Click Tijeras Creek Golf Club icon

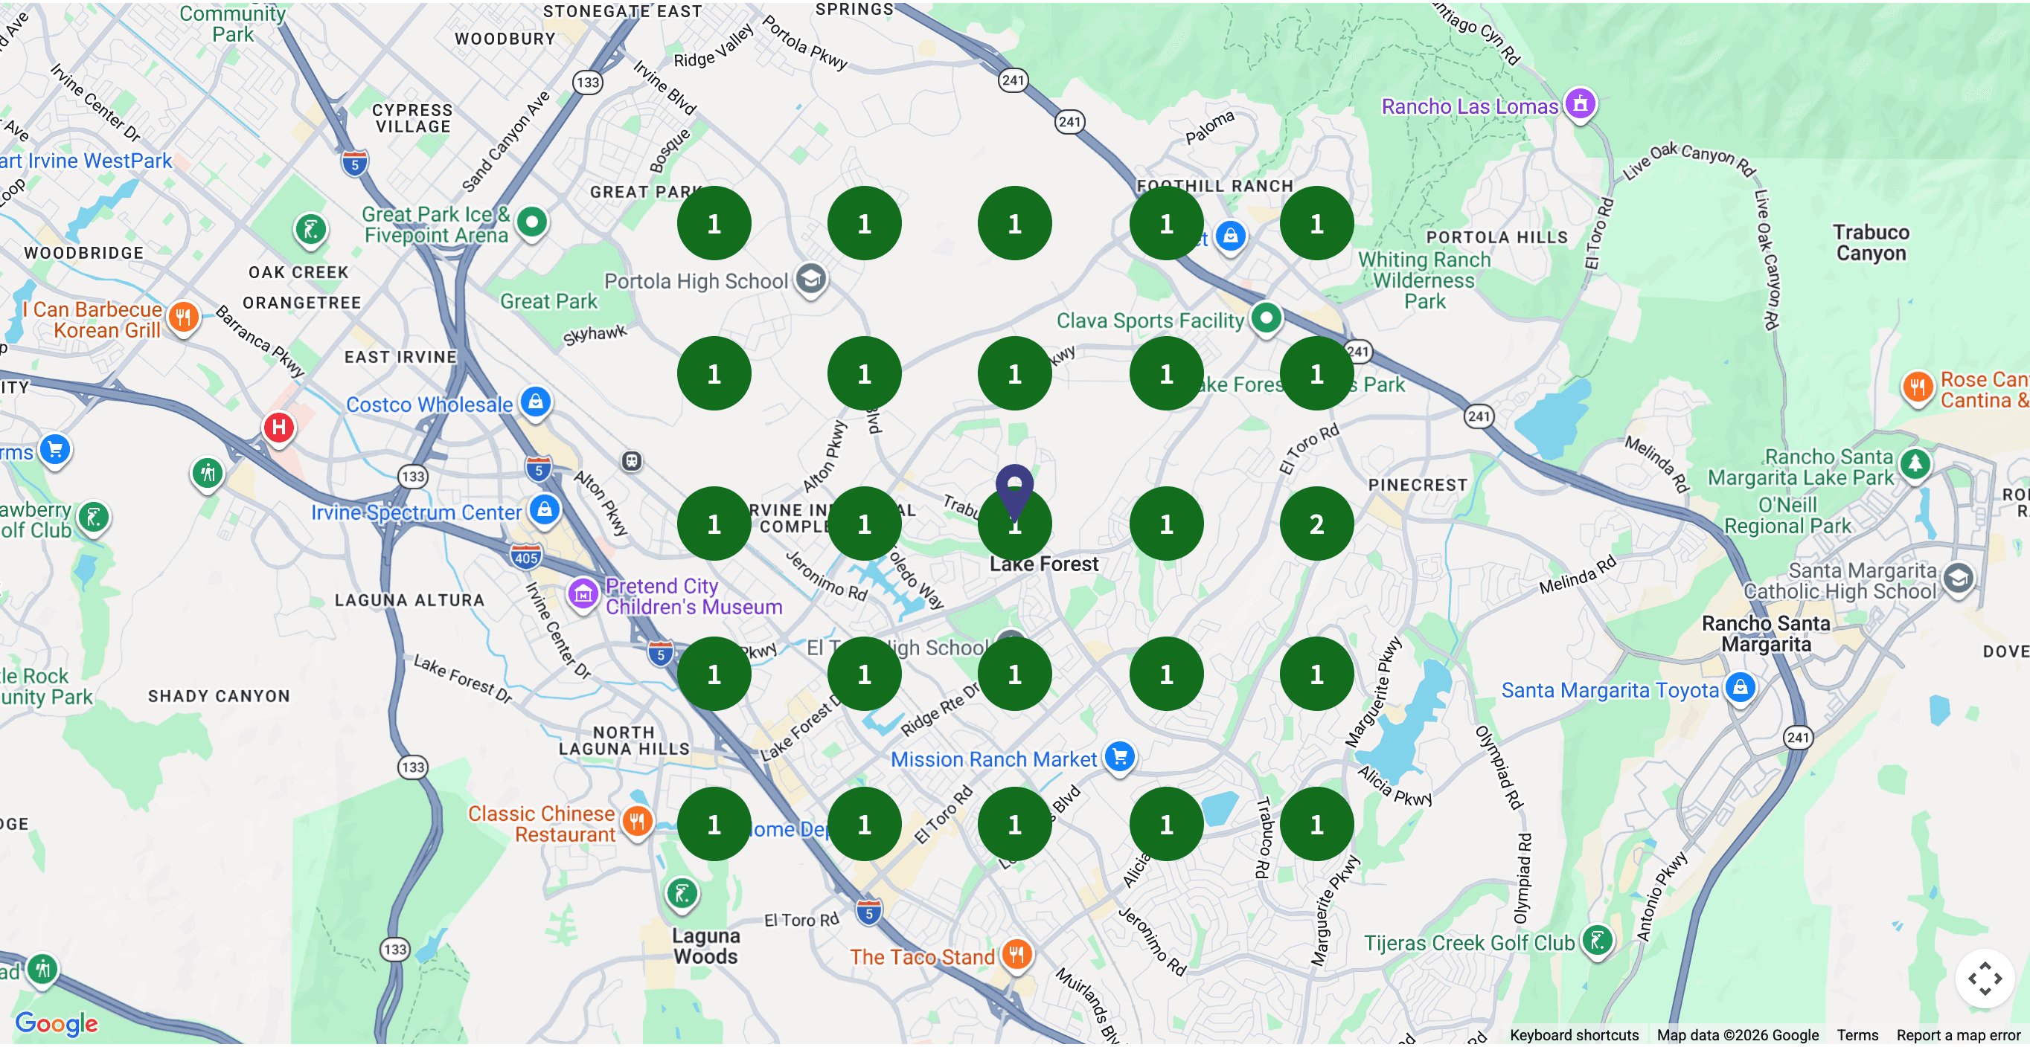[x=1598, y=942]
